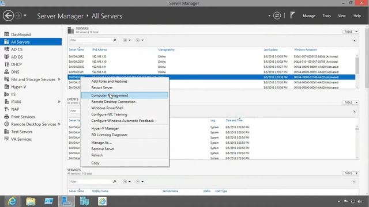Open the Servers tile TASKS dropdown
Viewport: 369px width, 207px height.
point(351,32)
